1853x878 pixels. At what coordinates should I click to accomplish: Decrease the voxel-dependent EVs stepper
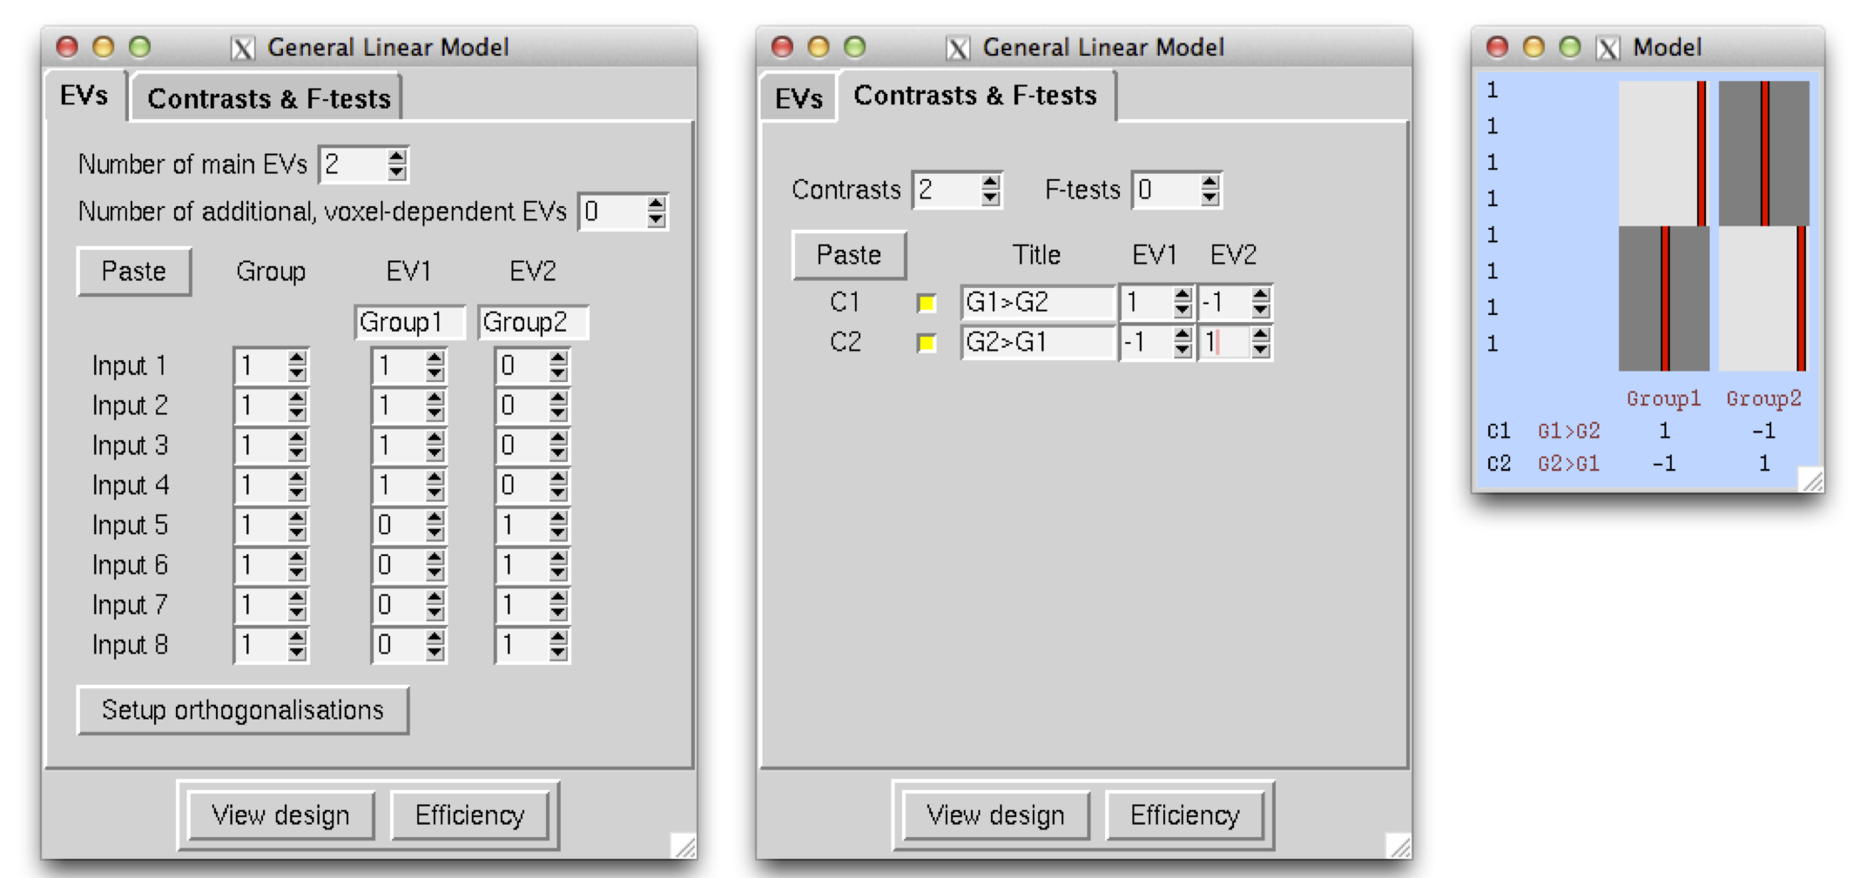[x=657, y=220]
